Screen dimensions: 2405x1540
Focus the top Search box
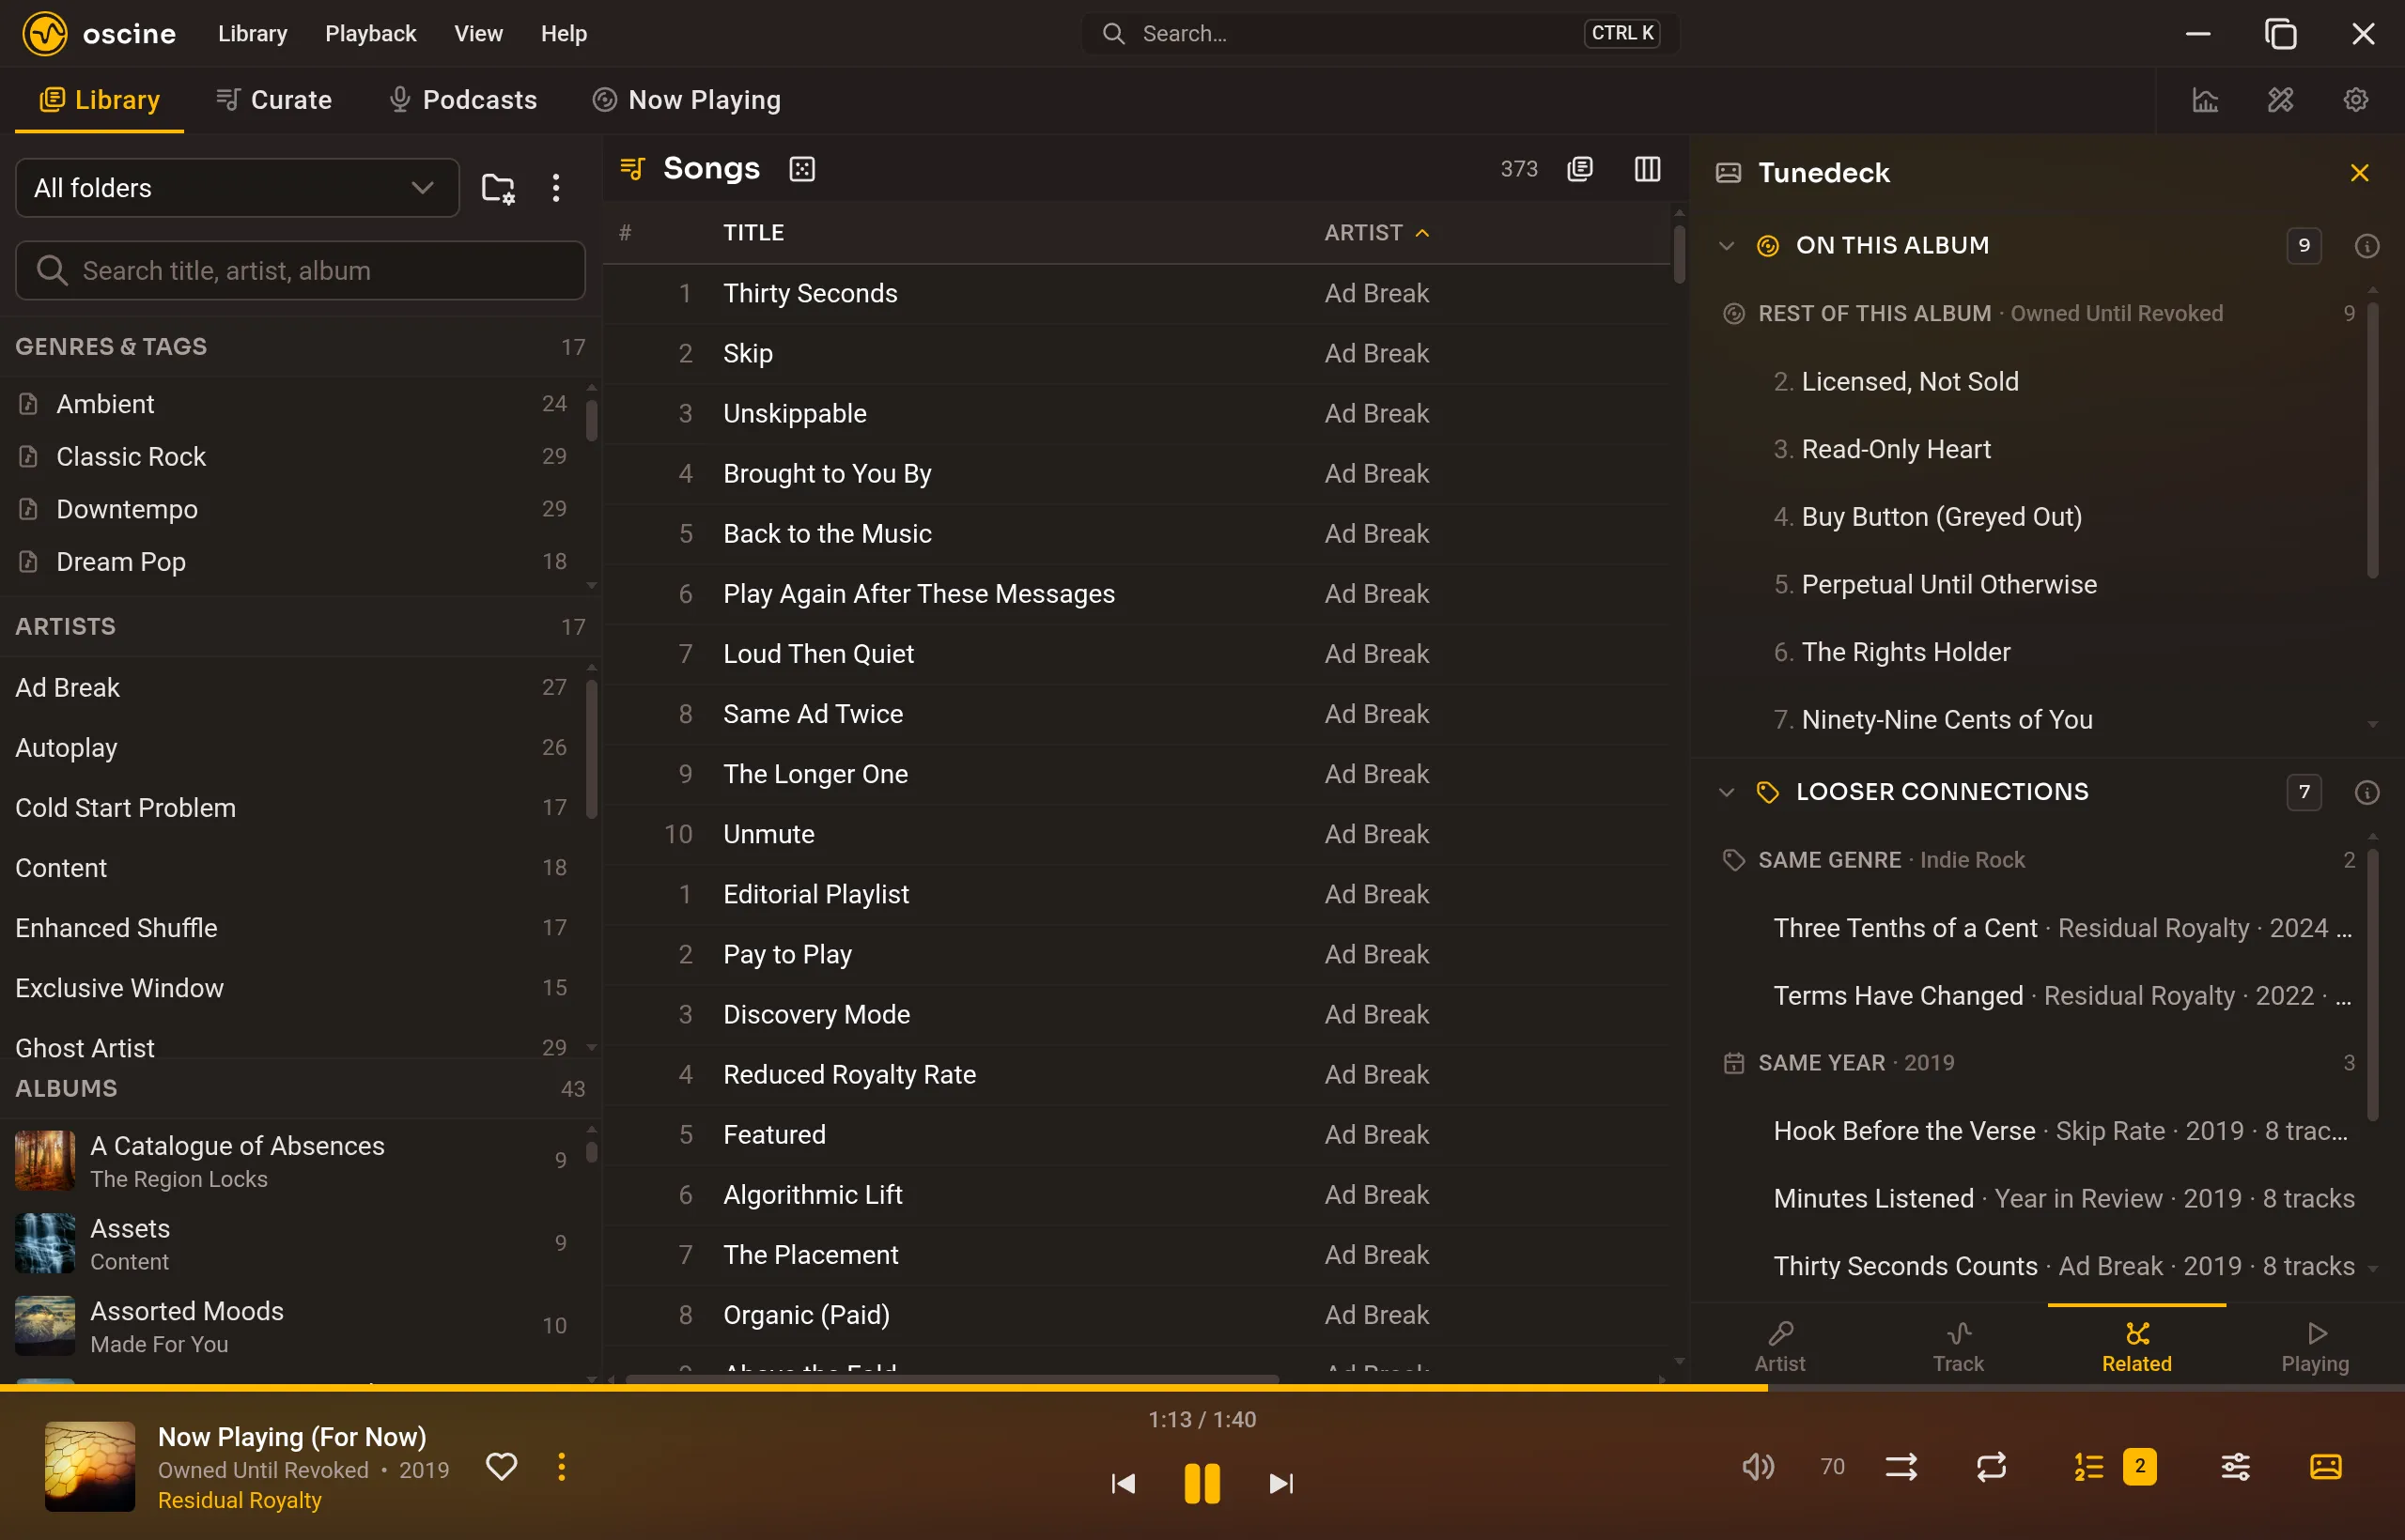click(1381, 34)
